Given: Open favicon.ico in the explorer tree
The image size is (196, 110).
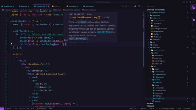Looking at the screenshot, I should tap(158, 56).
